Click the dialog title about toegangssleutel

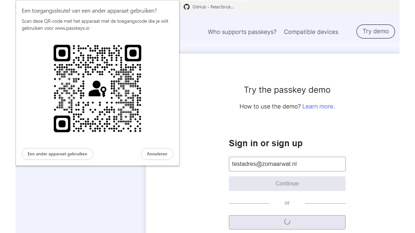(89, 11)
